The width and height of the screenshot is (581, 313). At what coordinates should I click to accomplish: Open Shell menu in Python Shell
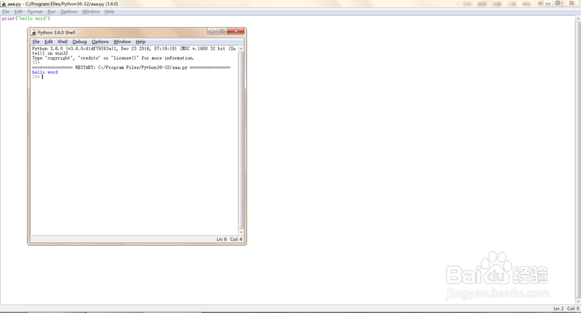pyautogui.click(x=63, y=41)
